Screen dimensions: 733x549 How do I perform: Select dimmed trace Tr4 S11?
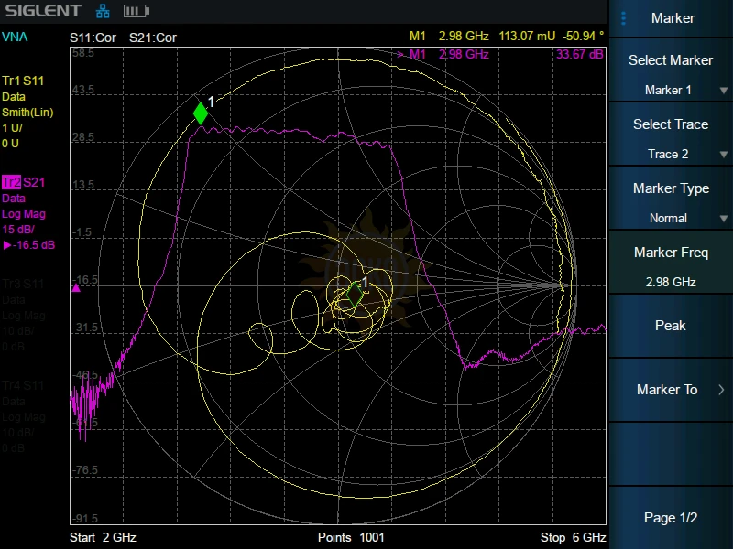click(x=23, y=385)
